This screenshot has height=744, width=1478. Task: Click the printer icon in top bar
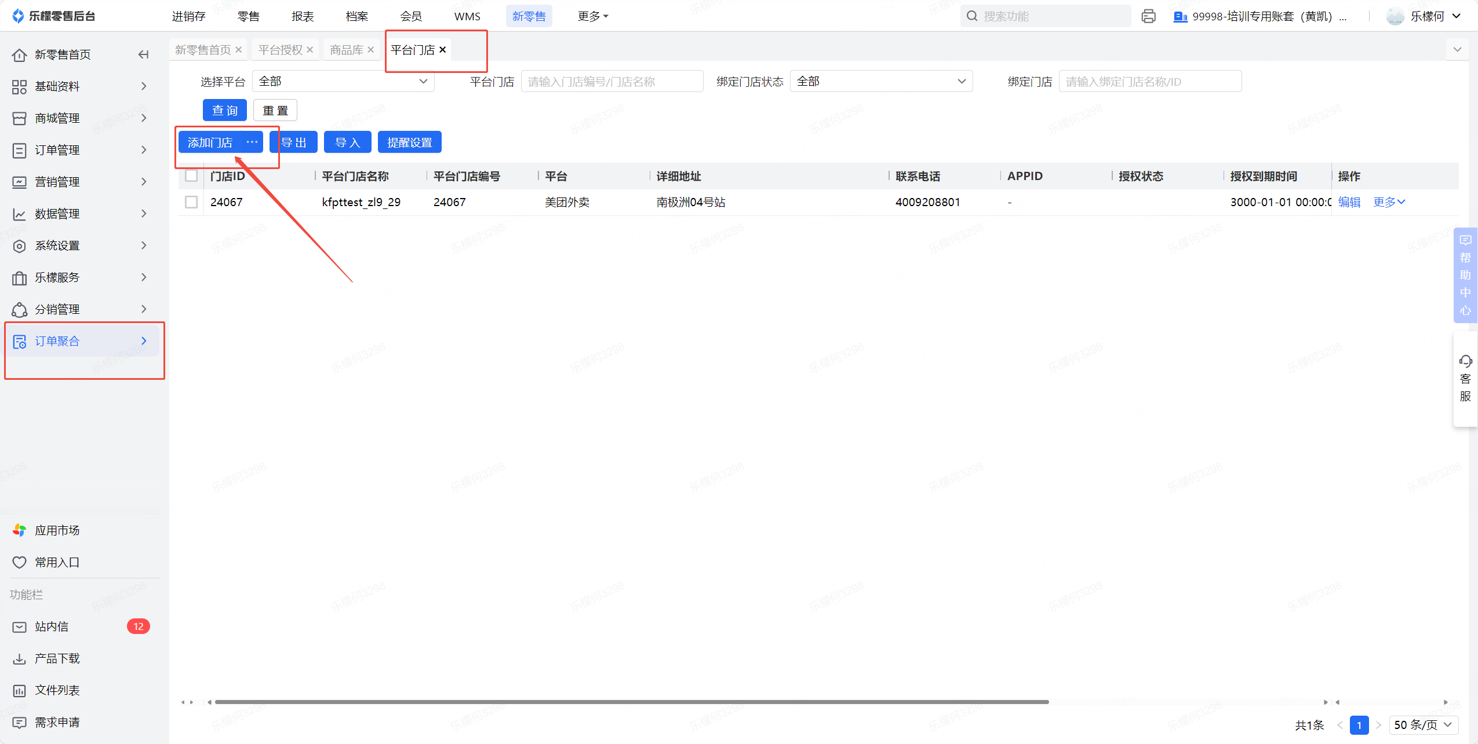point(1148,16)
